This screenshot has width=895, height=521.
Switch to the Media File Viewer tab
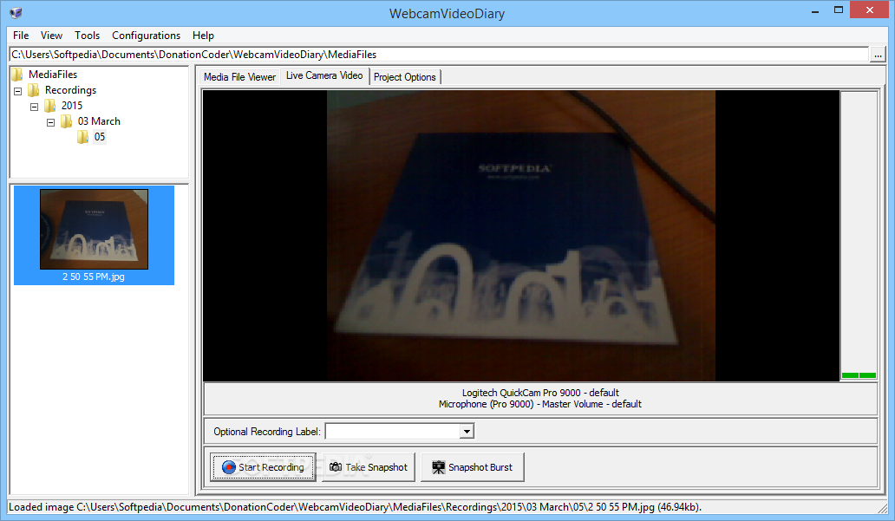click(239, 77)
